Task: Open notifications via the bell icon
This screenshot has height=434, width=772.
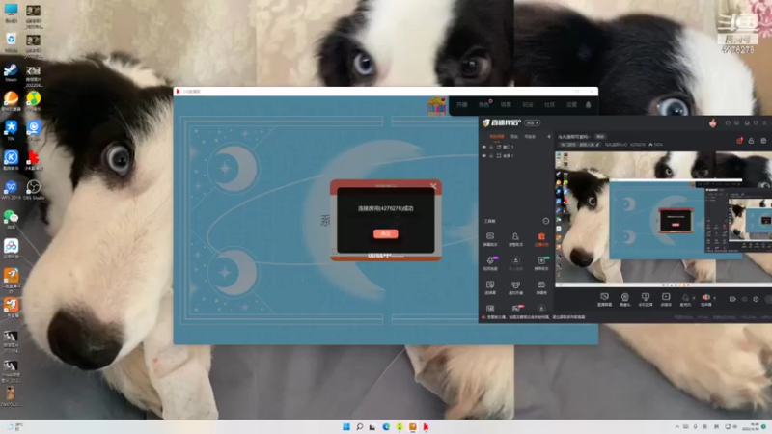Action: coord(588,105)
